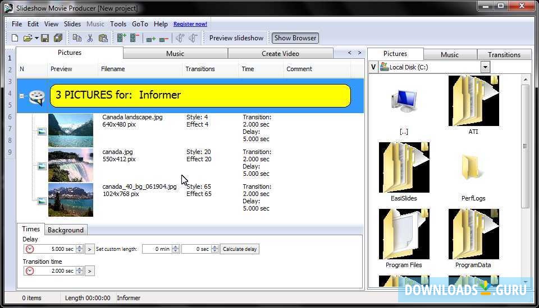Click the slide icon next to Canada landscape.jpg
Viewport: 539px width, 308px height.
pos(42,132)
